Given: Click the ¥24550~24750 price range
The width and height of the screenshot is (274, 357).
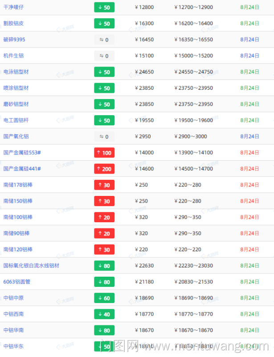Looking at the screenshot, I should (x=193, y=72).
